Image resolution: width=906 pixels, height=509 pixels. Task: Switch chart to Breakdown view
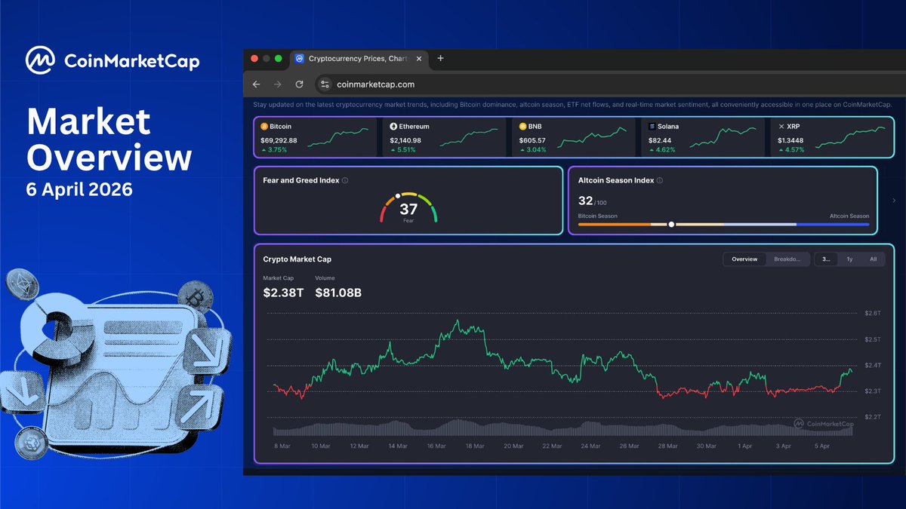click(787, 259)
